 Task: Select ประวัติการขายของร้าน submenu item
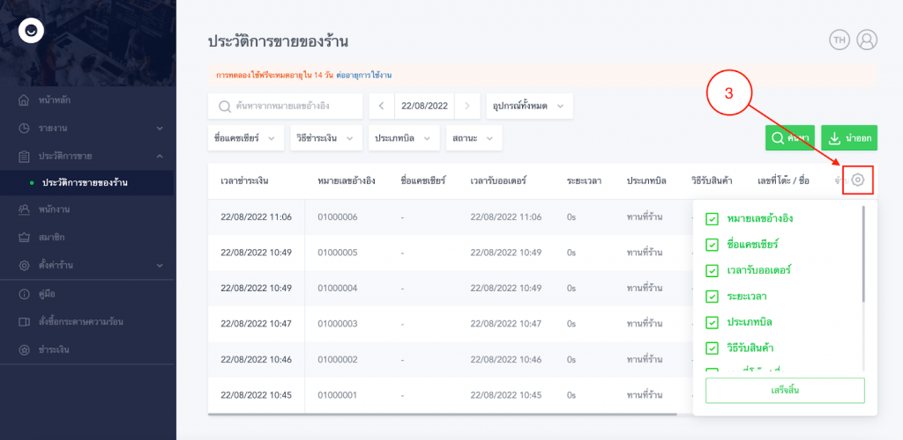(x=85, y=182)
